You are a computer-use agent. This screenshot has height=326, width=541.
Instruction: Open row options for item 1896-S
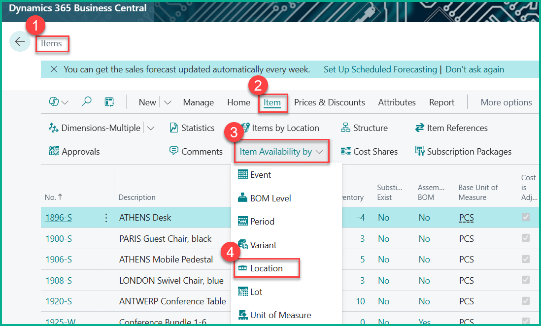pos(106,218)
